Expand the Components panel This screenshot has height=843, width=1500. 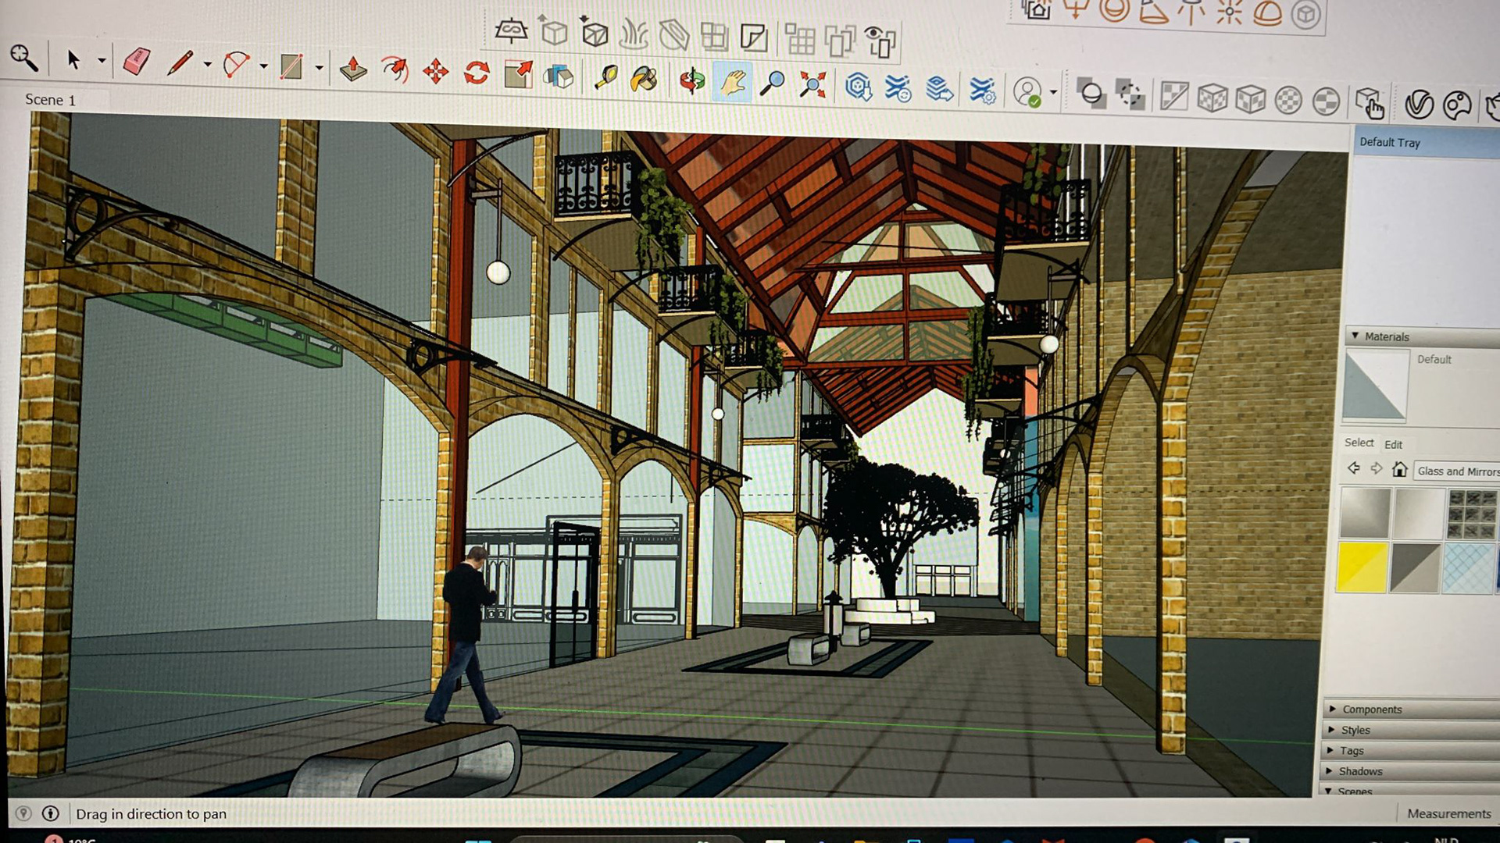pos(1371,709)
